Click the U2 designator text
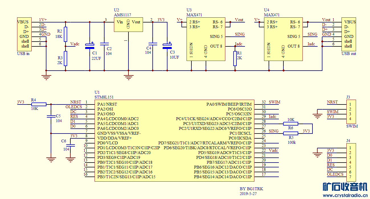 116,10
